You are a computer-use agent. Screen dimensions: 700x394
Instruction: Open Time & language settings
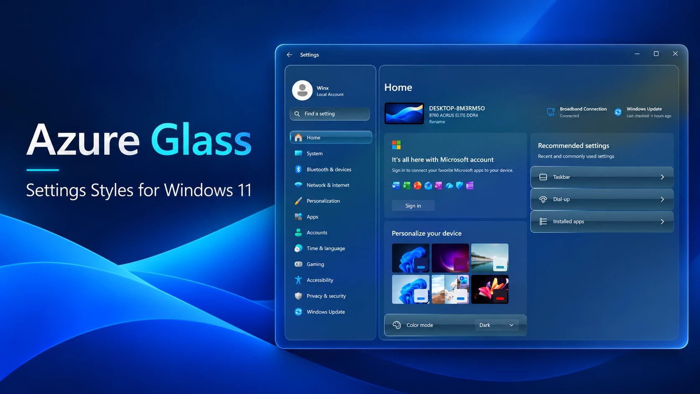coord(331,248)
